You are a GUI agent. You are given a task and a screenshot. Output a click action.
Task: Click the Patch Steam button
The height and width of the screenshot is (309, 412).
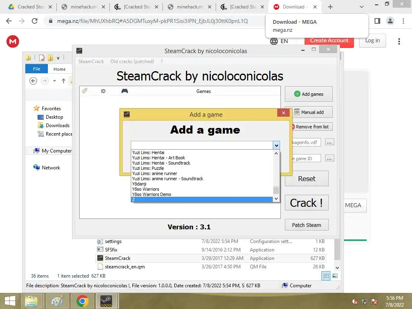[307, 225]
